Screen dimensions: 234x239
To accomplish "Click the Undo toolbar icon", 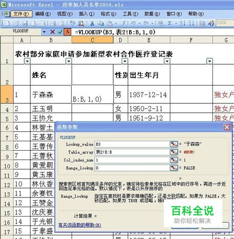I will click(x=133, y=23).
